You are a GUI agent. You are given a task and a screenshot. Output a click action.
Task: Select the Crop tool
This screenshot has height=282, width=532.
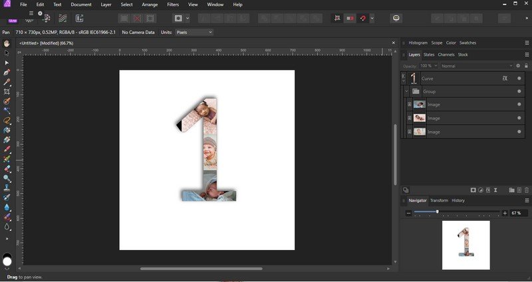click(x=7, y=92)
